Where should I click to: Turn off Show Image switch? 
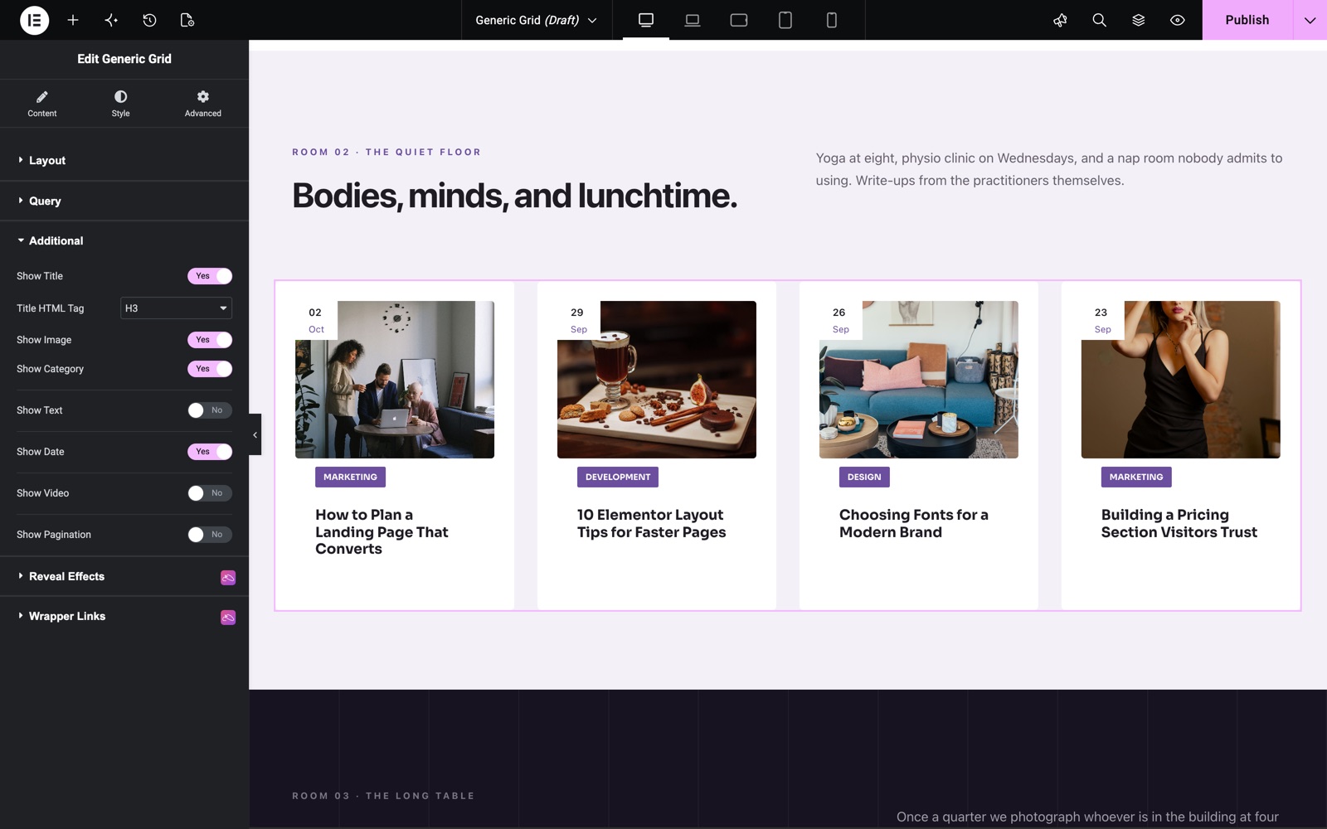210,340
